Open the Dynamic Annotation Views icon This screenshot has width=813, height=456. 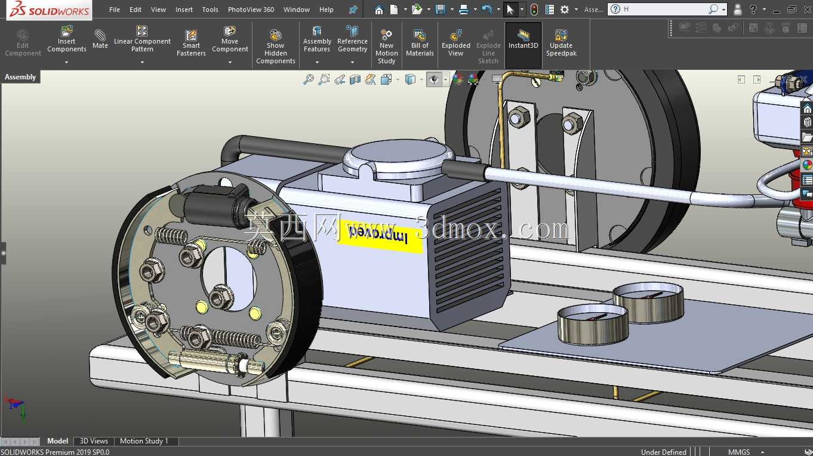click(x=371, y=79)
